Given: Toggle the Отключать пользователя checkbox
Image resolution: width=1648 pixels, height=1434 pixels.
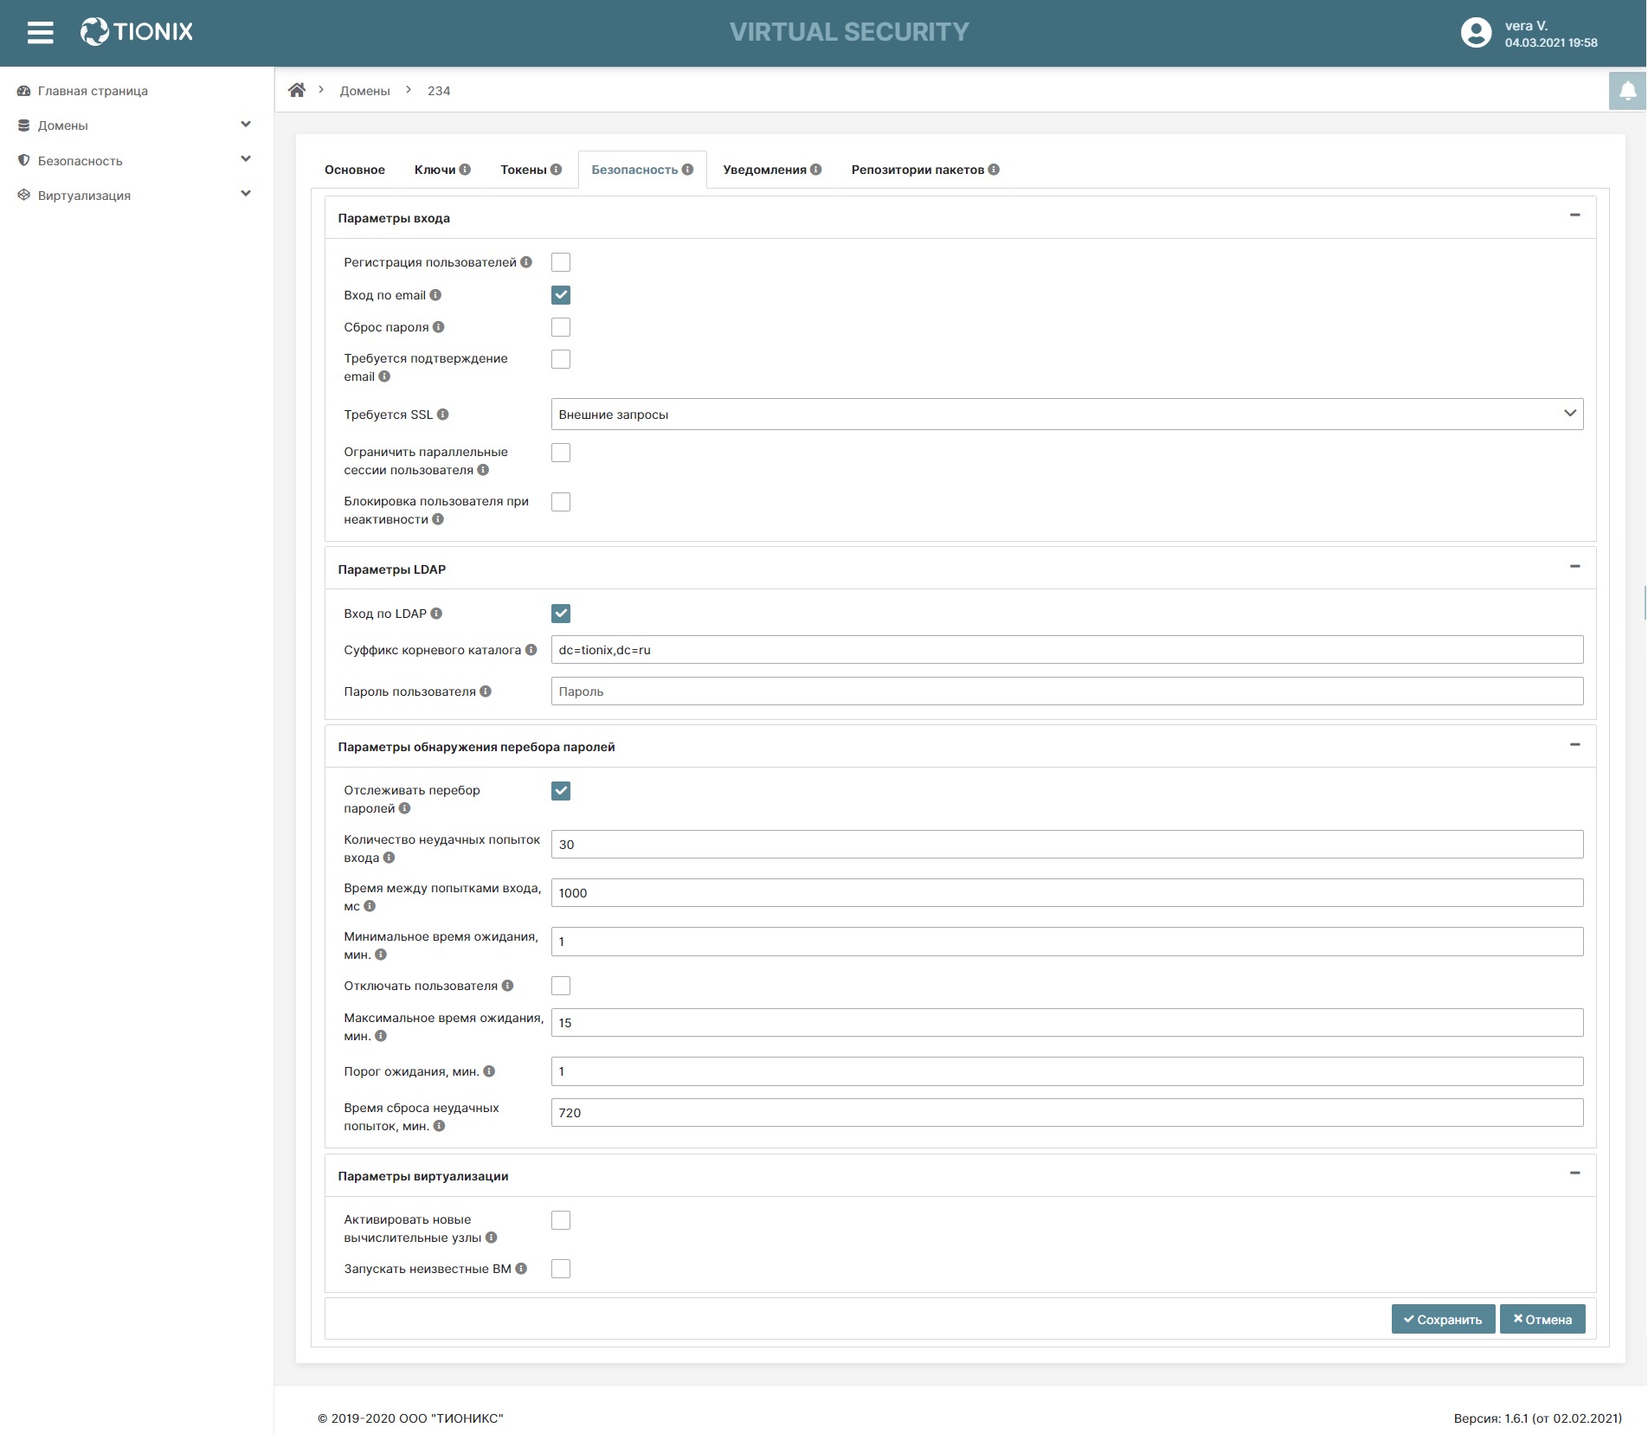Looking at the screenshot, I should [561, 986].
